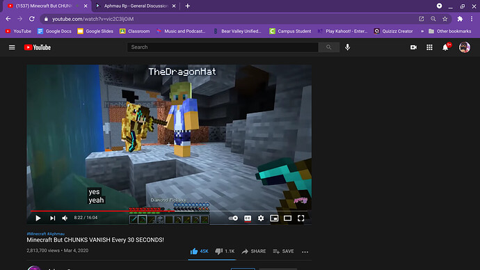
Task: Go to YouTube home via logo
Action: (38, 47)
